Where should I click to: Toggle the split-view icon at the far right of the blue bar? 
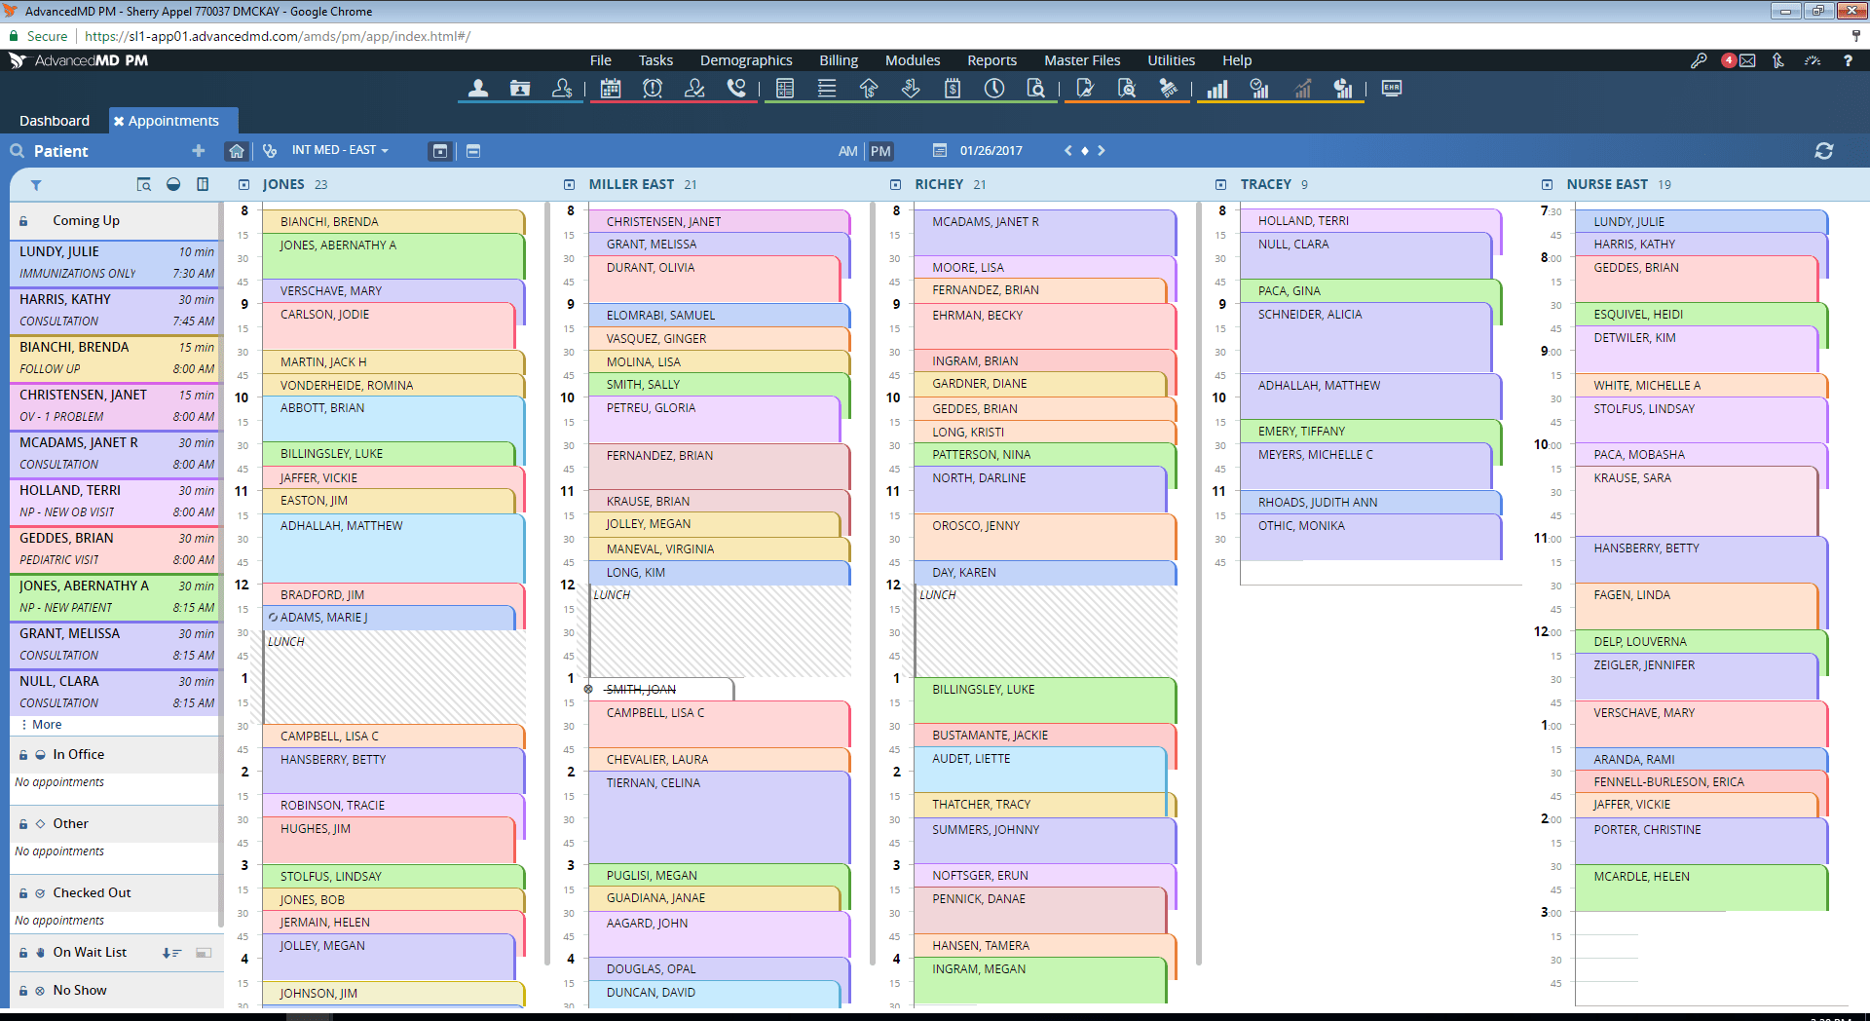coord(473,151)
